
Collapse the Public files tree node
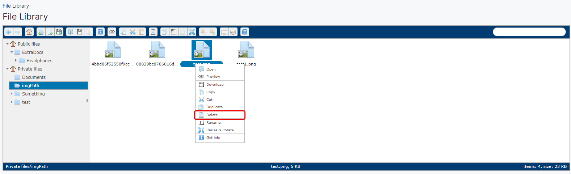click(7, 44)
